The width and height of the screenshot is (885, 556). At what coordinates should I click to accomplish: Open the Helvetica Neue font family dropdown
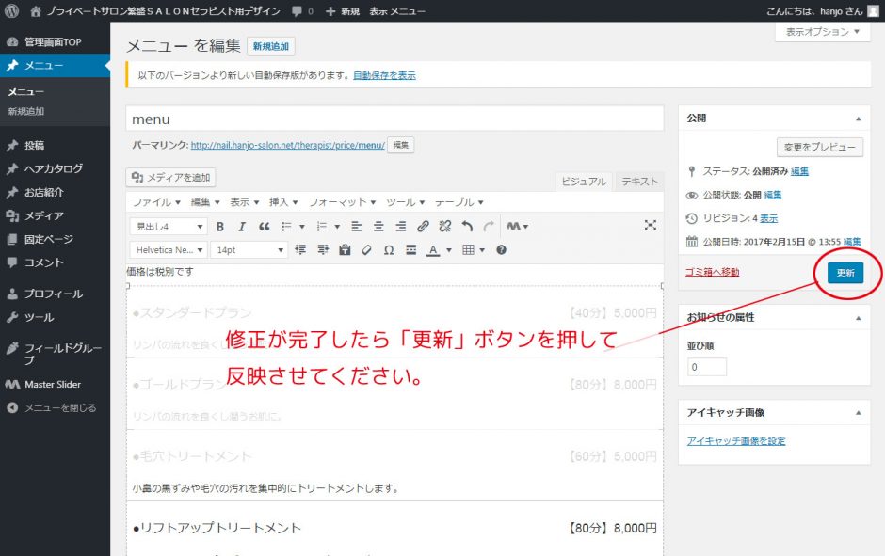169,250
